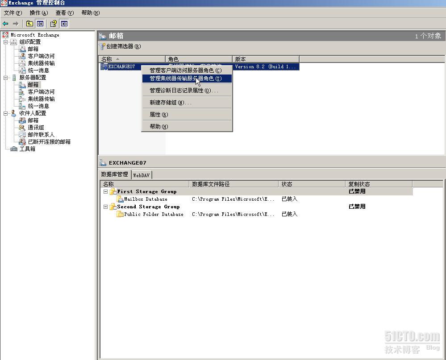
Task: Click the 组织配置 node icon
Action: [x=14, y=42]
